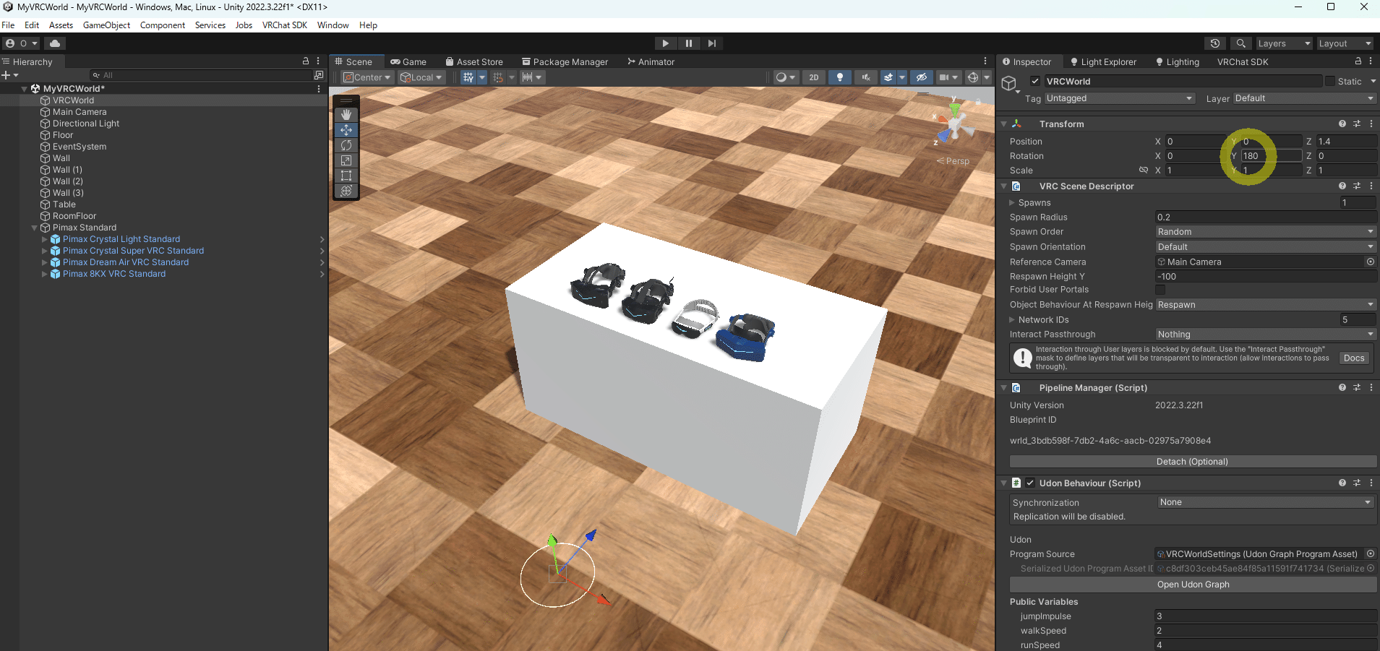1380x651 pixels.
Task: Click the Step frame button
Action: [712, 43]
